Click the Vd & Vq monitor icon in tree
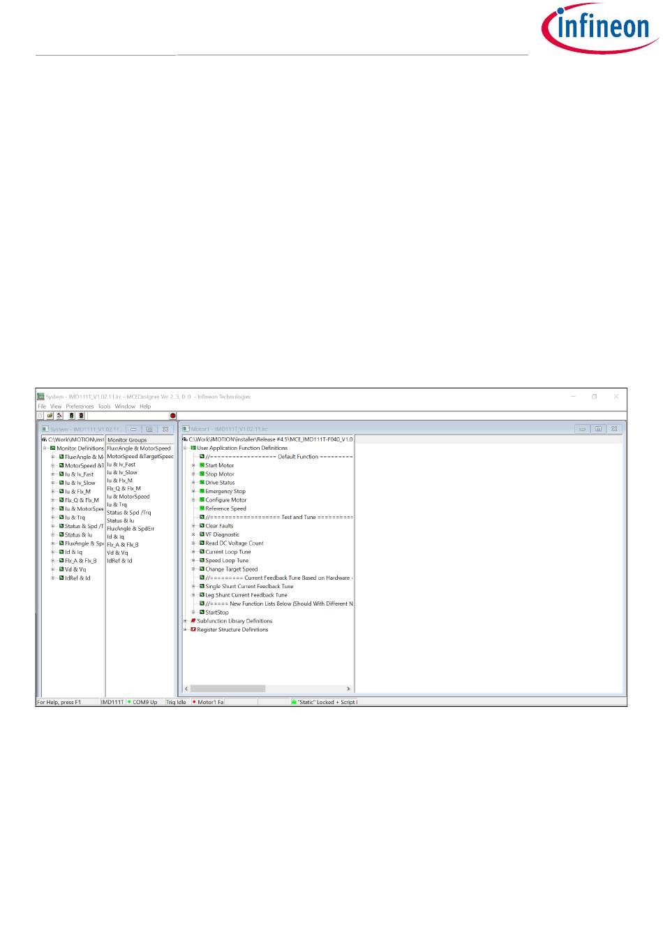This screenshot has height=950, width=663. (61, 569)
